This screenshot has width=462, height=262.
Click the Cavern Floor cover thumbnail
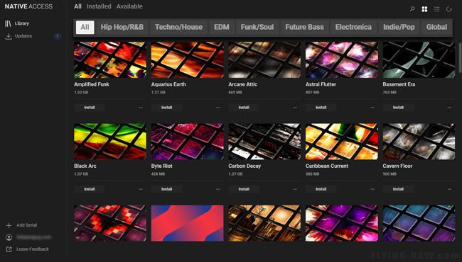coord(419,142)
